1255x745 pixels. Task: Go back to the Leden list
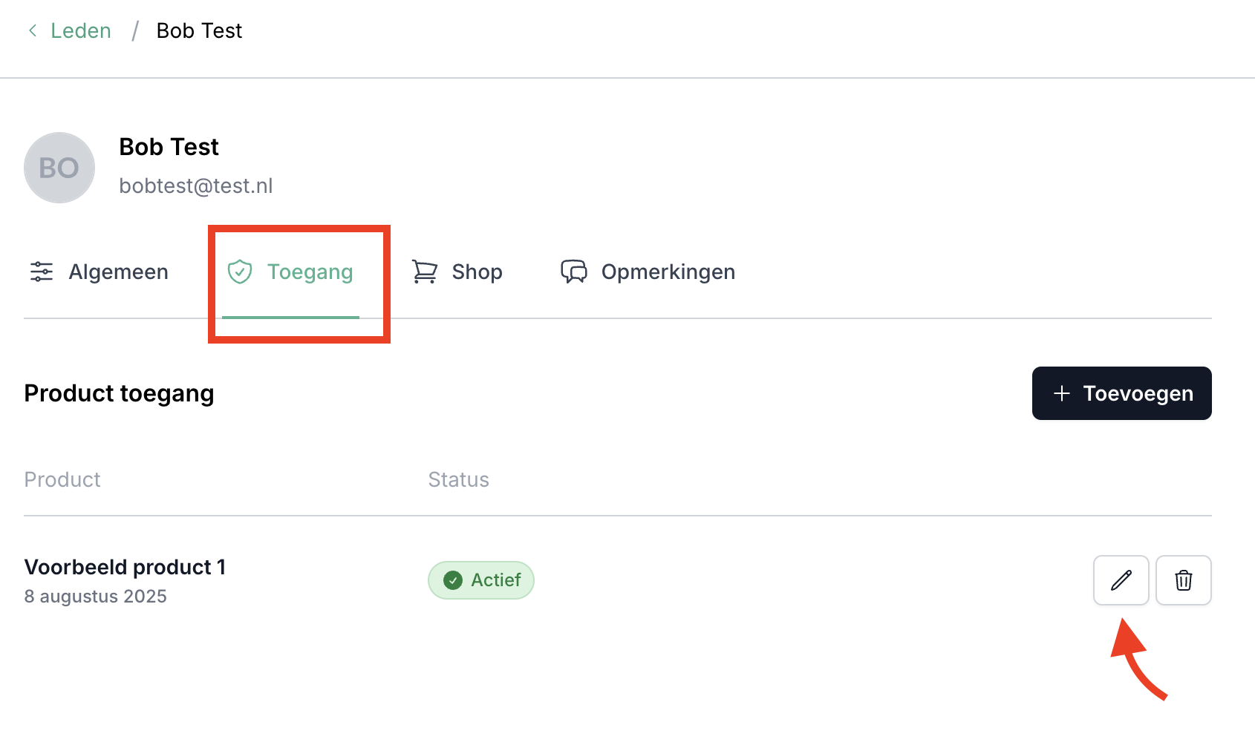[80, 30]
